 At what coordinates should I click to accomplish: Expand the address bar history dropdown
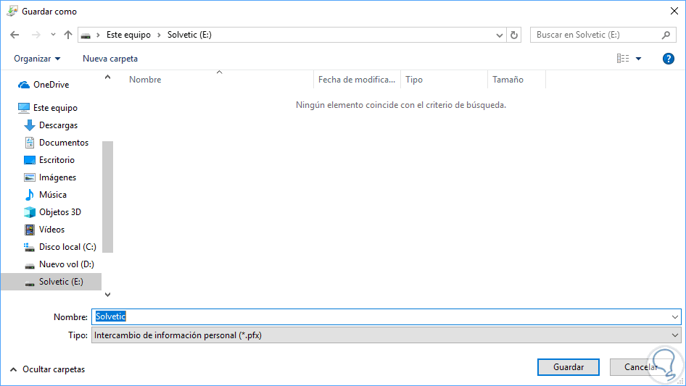tap(499, 35)
